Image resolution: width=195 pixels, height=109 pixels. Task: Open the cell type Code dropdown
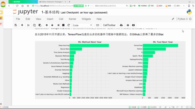[x=82, y=25]
